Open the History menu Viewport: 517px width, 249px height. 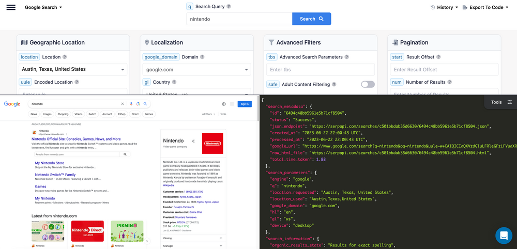click(444, 7)
